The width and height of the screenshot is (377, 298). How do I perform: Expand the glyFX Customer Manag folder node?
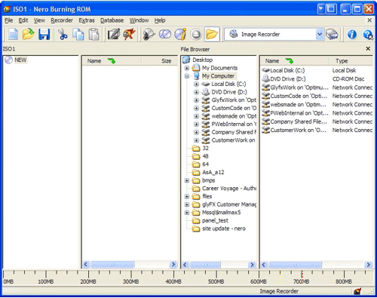pyautogui.click(x=187, y=204)
